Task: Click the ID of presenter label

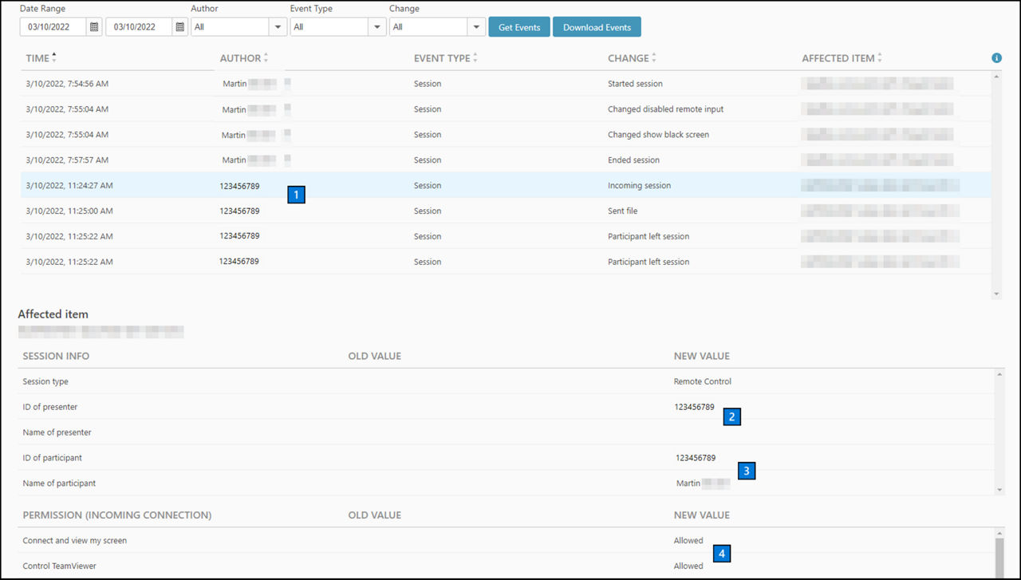Action: [50, 407]
